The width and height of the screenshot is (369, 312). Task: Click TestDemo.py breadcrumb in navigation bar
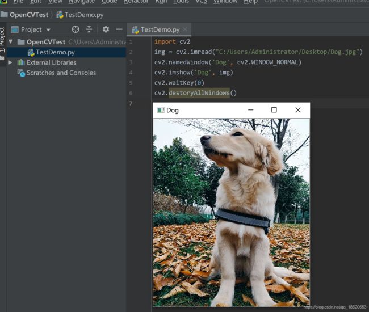[x=80, y=15]
